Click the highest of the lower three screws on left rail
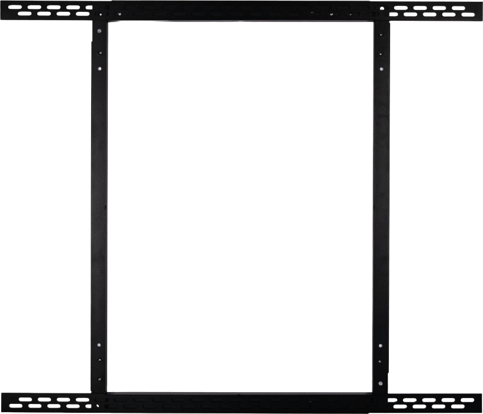483x414 pixels. (x=99, y=345)
